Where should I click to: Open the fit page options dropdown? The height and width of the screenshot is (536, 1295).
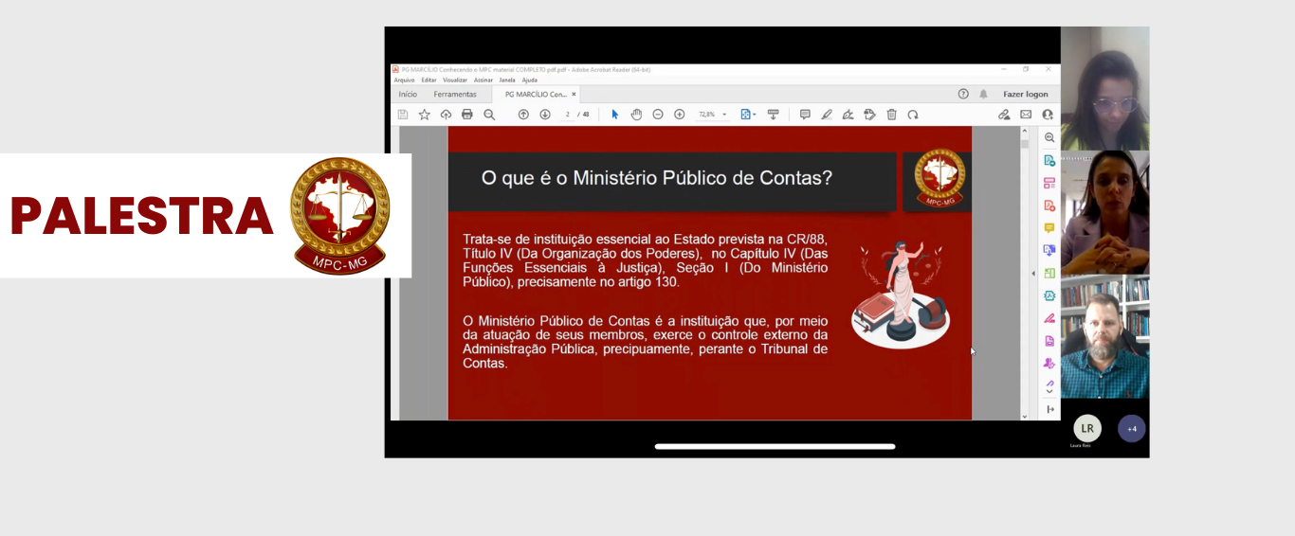747,115
